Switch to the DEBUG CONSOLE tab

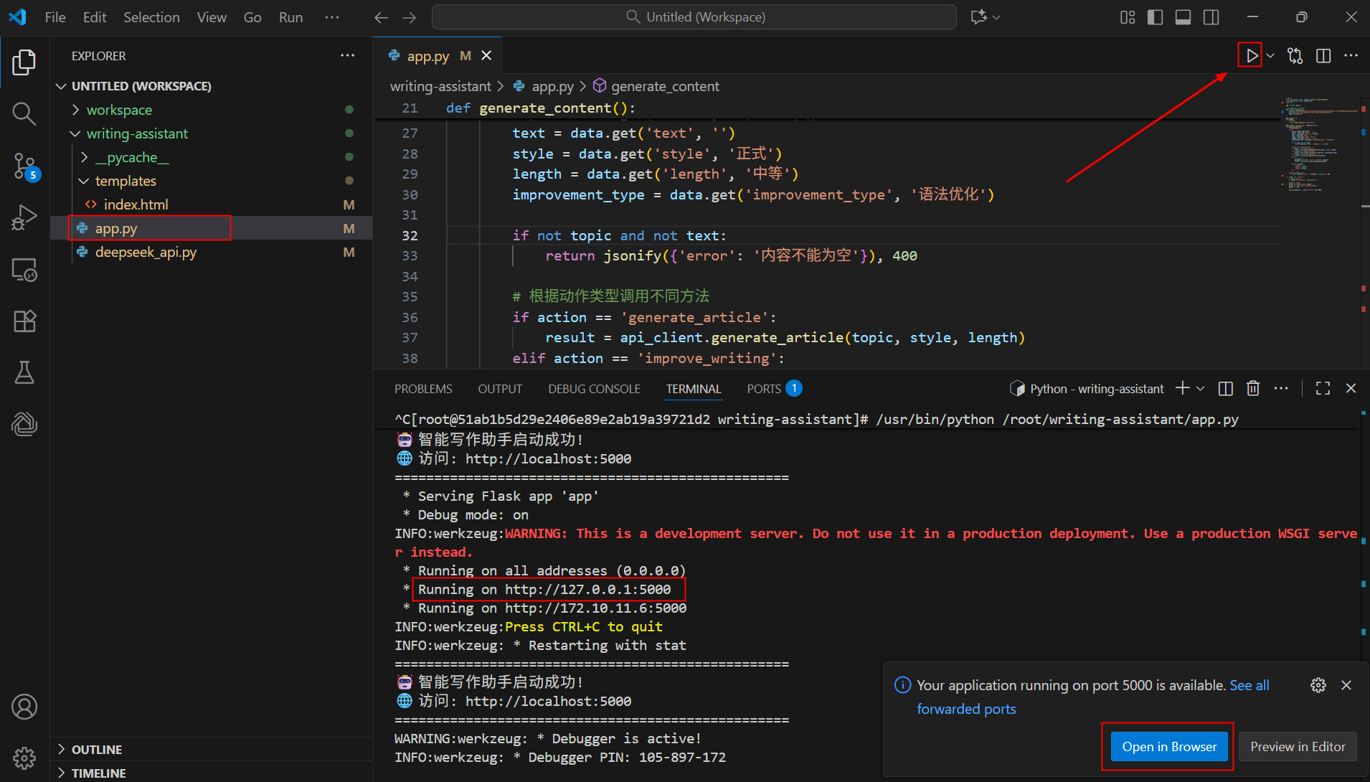point(594,389)
